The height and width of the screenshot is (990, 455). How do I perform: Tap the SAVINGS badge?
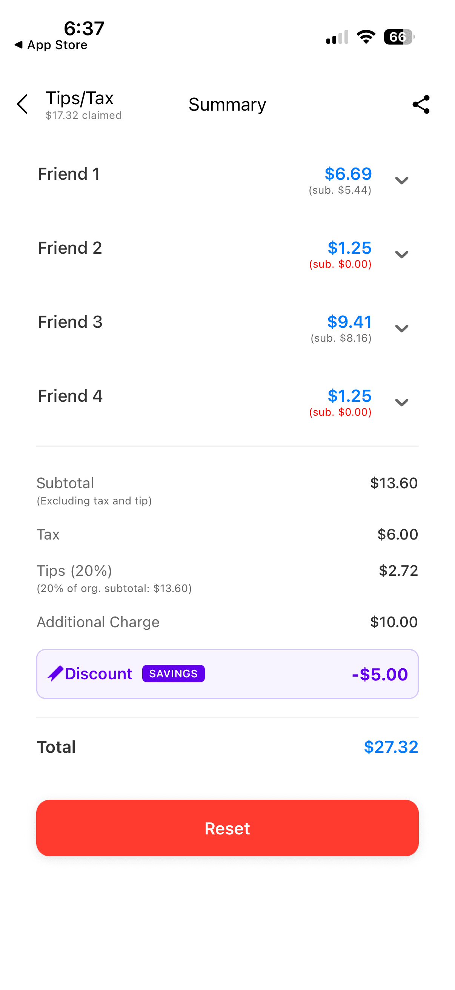point(173,673)
